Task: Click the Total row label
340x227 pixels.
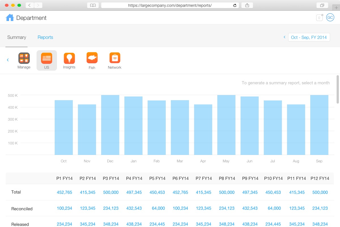Action: (16, 192)
